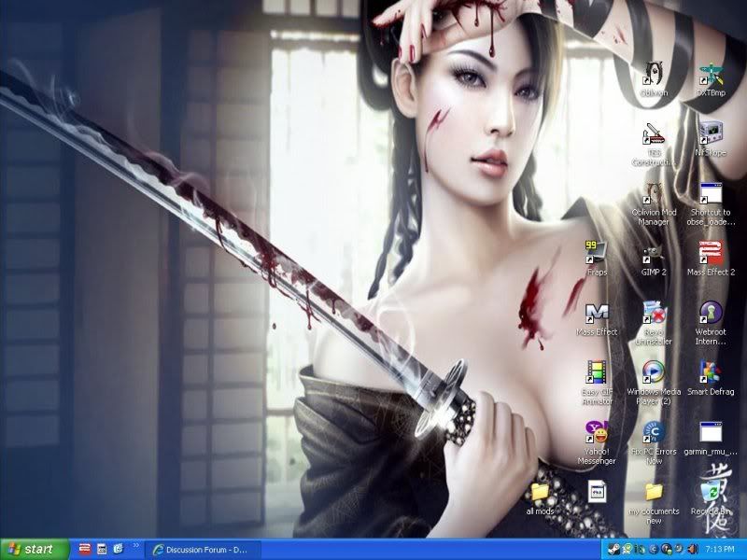This screenshot has width=747, height=560.
Task: Open the Oblivion desktop shortcut
Action: 654,73
